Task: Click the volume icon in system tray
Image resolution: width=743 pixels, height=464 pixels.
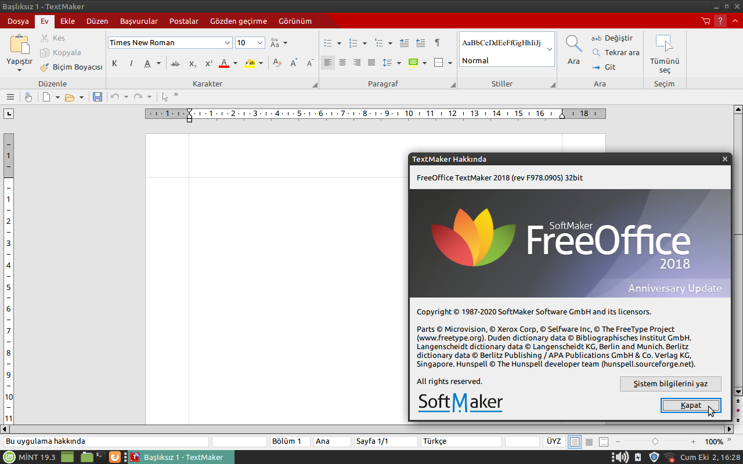Action: coord(621,457)
